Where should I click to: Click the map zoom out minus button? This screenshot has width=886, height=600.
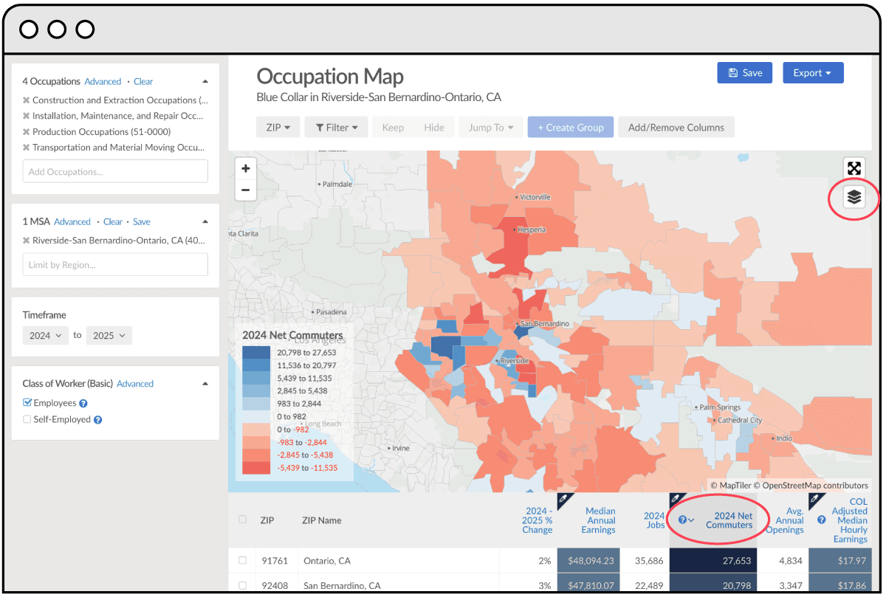tap(246, 190)
